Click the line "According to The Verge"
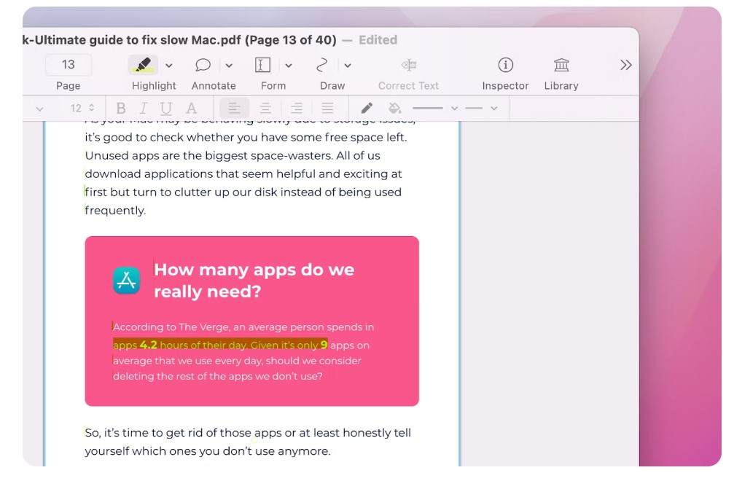734x489 pixels. tap(243, 326)
